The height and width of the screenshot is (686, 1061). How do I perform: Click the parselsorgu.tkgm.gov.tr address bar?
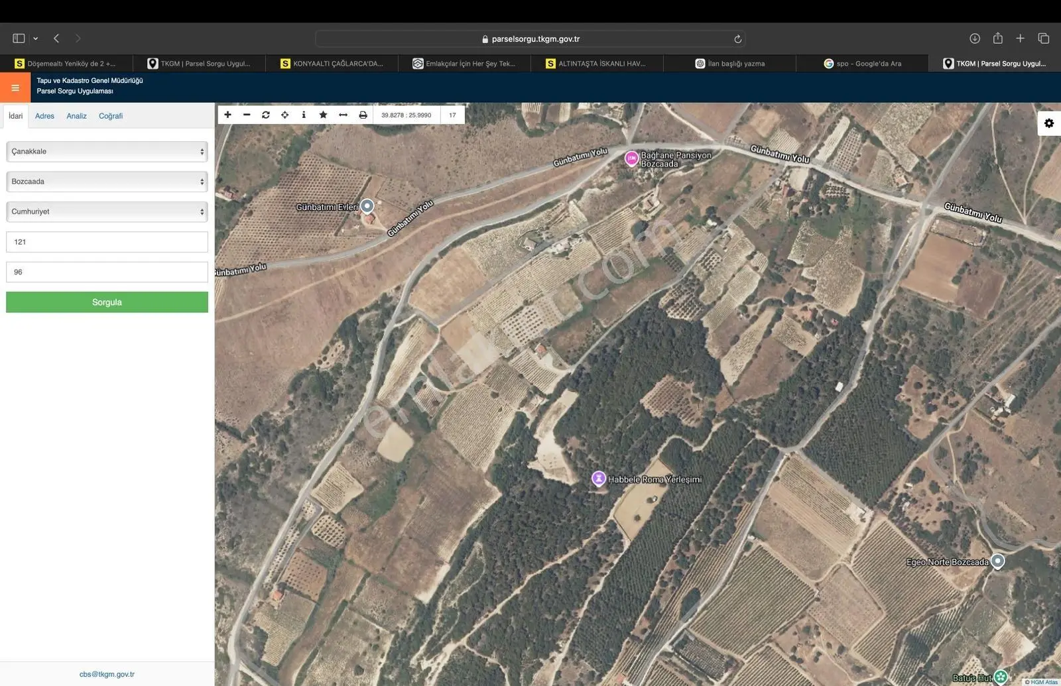pyautogui.click(x=530, y=39)
